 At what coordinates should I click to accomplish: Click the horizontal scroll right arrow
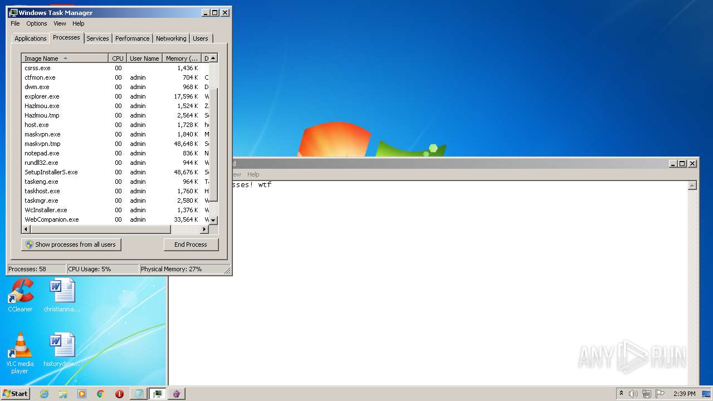[x=204, y=229]
